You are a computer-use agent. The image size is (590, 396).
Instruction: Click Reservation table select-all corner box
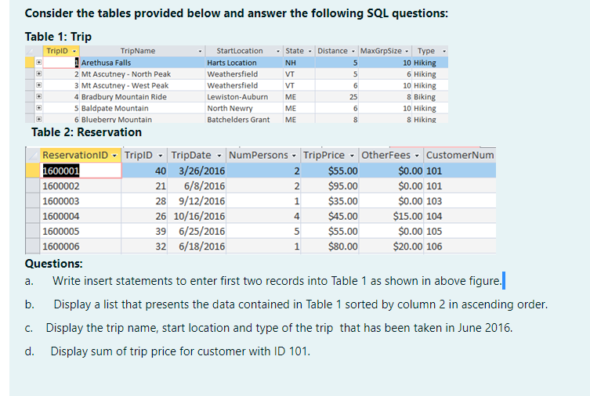pos(33,155)
